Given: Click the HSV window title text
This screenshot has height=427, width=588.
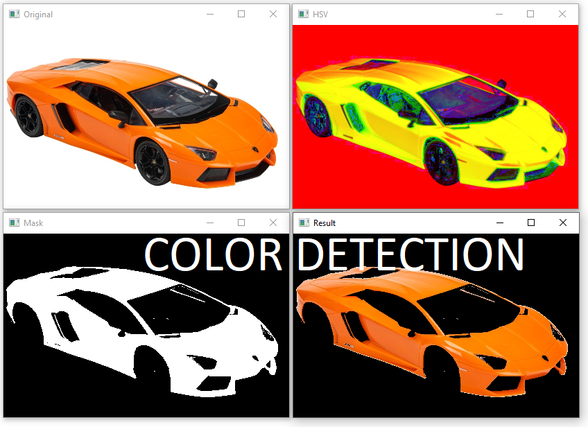Looking at the screenshot, I should [320, 15].
